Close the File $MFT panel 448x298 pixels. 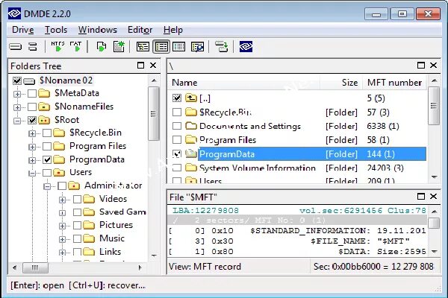[x=433, y=196]
